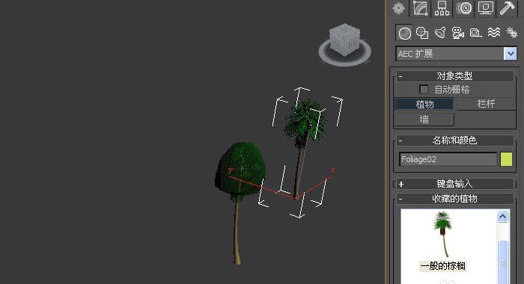Viewport: 524px width, 284px height.
Task: Select the Systems gears icon
Action: click(x=511, y=32)
